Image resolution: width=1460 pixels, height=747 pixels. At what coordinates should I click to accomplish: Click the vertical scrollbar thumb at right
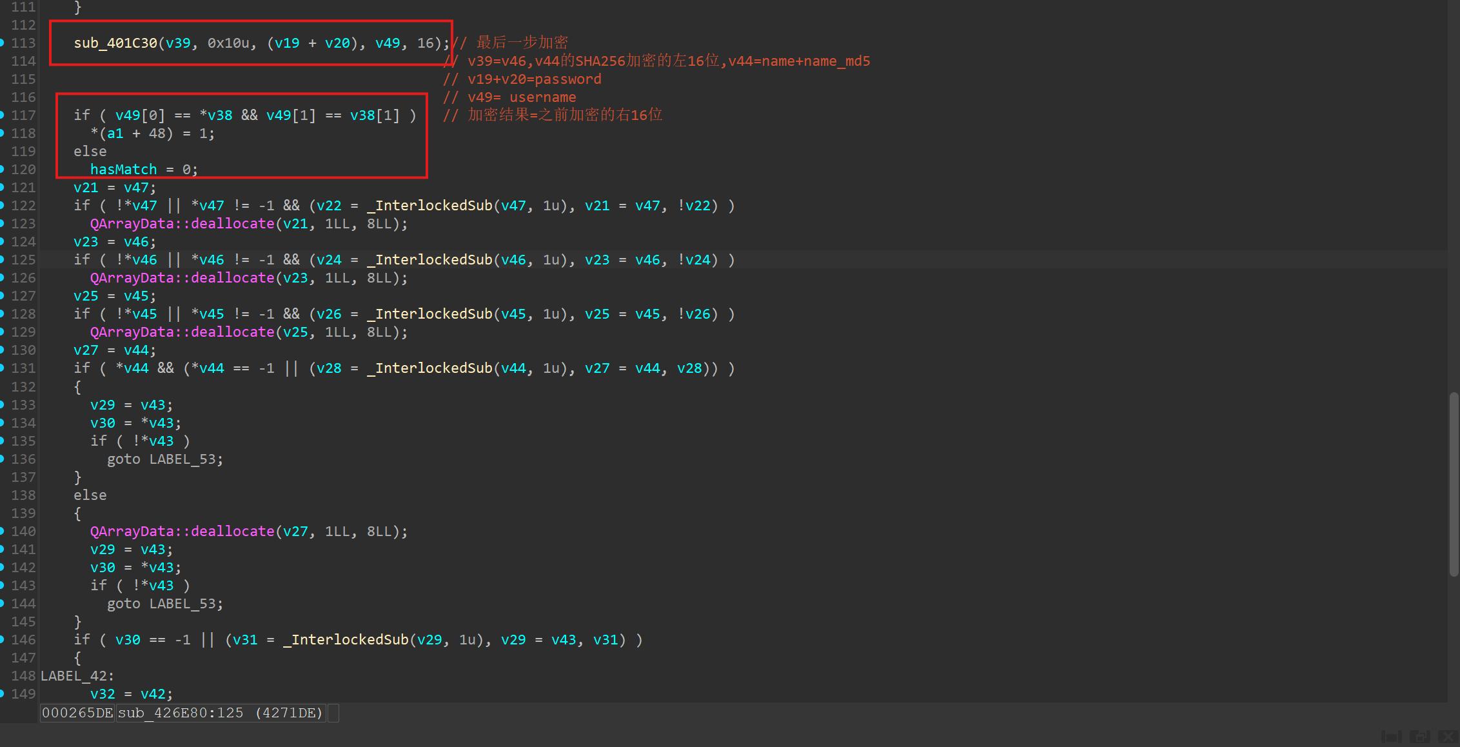[x=1454, y=484]
